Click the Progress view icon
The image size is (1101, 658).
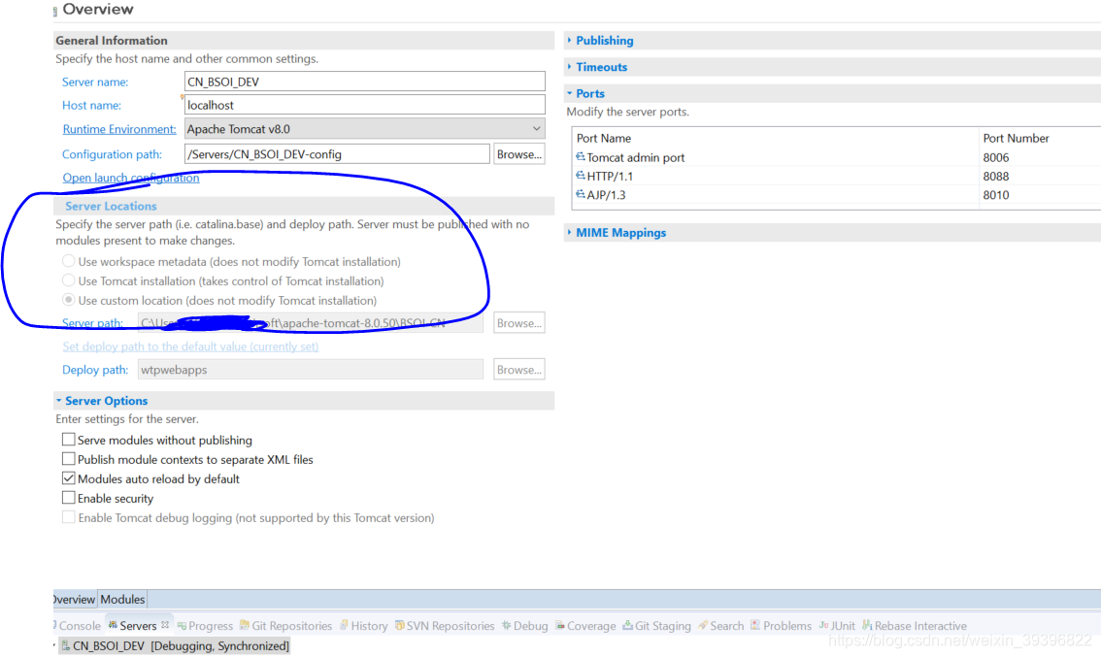(182, 626)
